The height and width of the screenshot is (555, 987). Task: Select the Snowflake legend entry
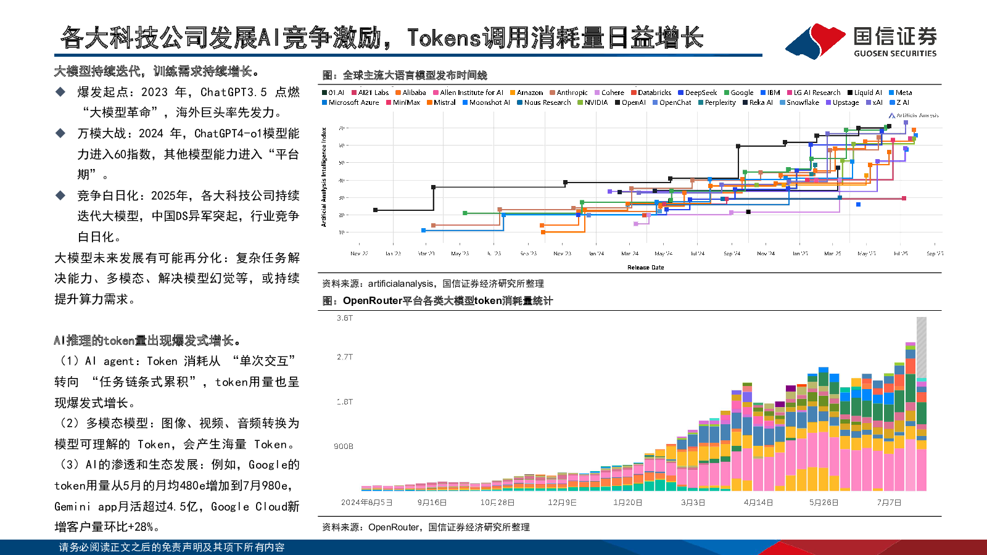(799, 102)
